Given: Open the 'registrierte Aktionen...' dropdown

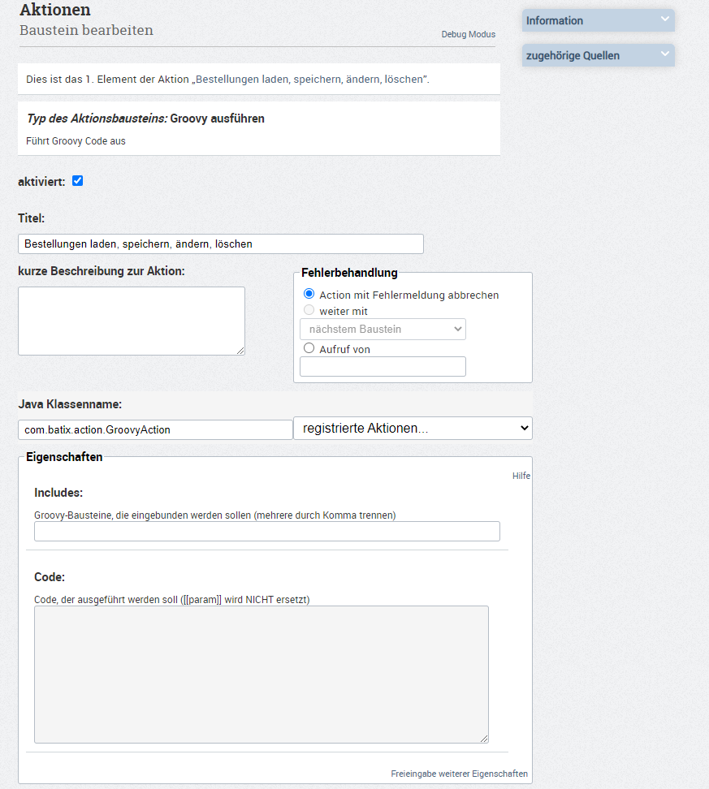Looking at the screenshot, I should pyautogui.click(x=413, y=429).
